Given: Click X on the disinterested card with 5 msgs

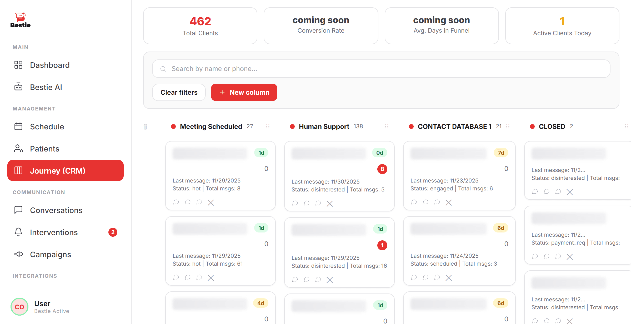Looking at the screenshot, I should (330, 204).
